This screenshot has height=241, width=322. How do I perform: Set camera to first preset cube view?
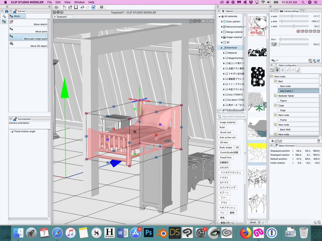coord(298,31)
